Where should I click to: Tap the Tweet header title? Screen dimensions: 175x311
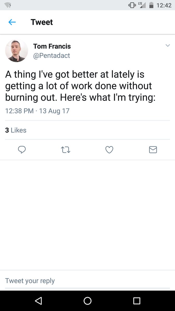point(42,22)
